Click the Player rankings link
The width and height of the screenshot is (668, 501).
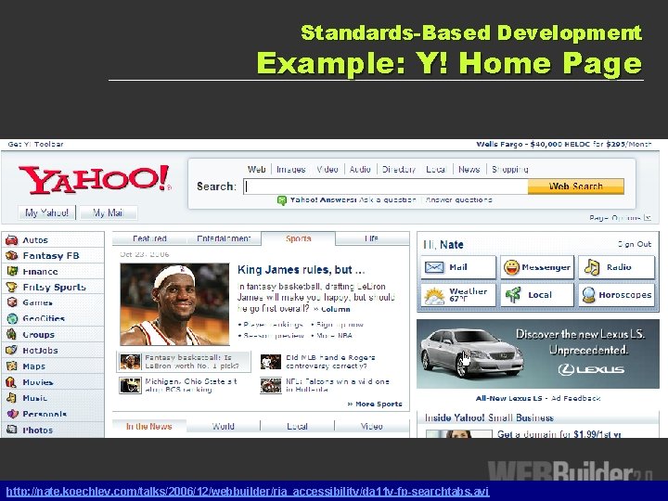pos(272,325)
